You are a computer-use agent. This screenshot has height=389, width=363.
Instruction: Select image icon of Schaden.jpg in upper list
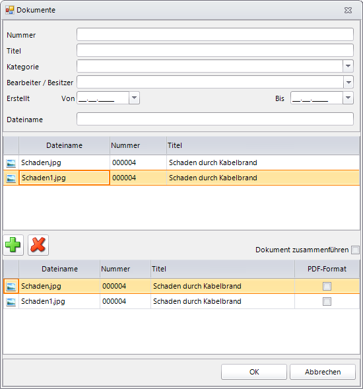(11, 163)
